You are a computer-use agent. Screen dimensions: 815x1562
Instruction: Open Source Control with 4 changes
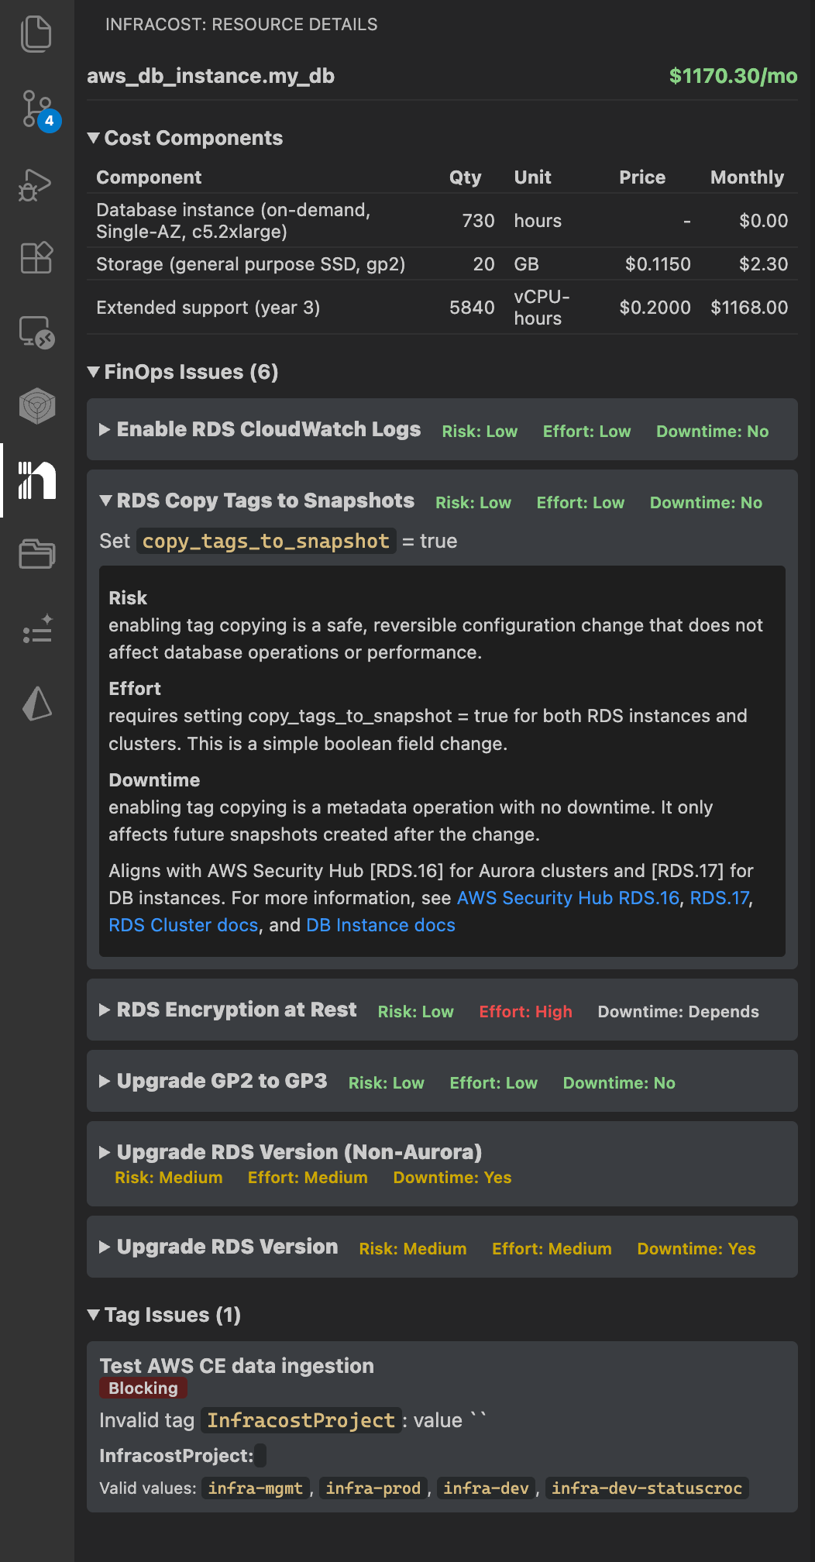(36, 109)
